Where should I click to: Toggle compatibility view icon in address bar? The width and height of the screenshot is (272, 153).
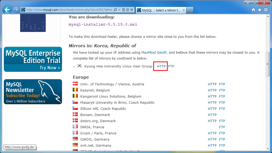[124, 10]
